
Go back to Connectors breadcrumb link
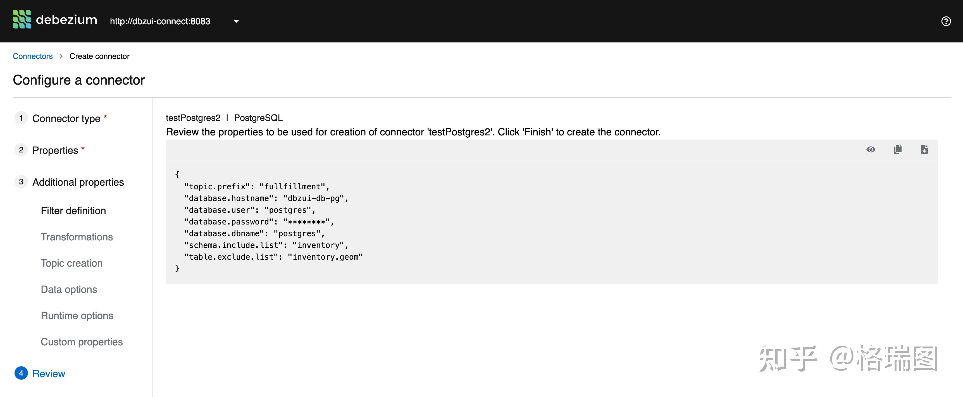click(x=32, y=56)
